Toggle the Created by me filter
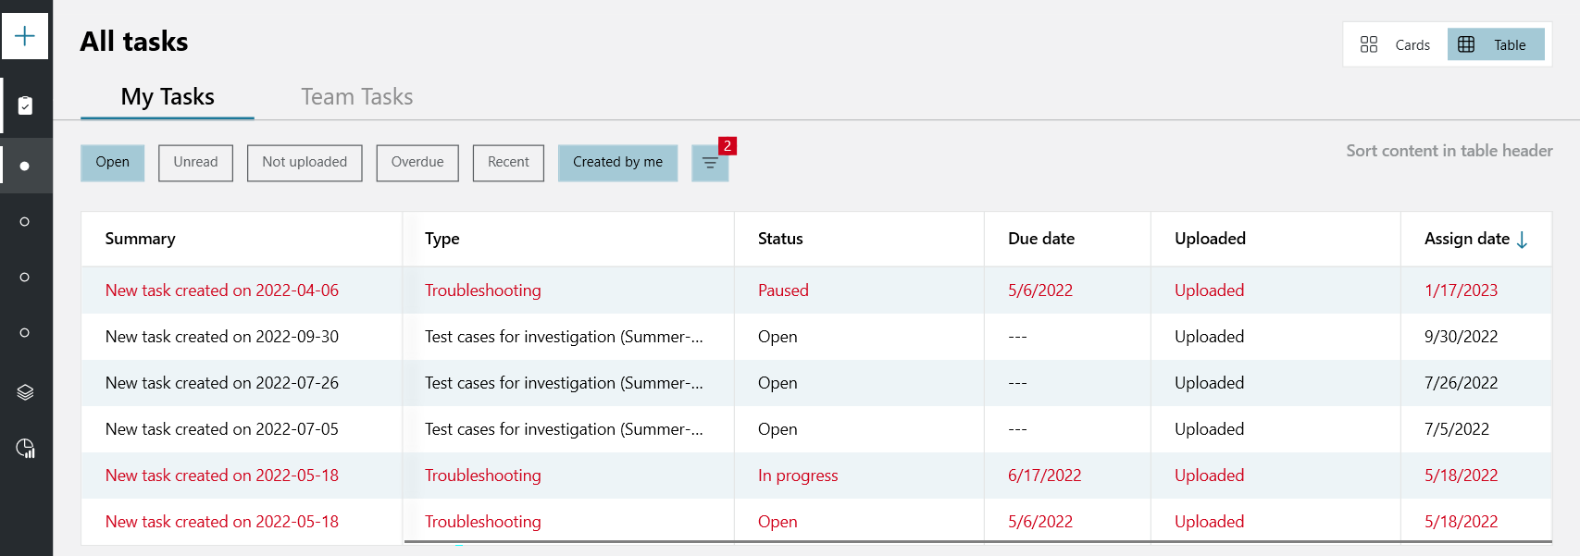 617,163
